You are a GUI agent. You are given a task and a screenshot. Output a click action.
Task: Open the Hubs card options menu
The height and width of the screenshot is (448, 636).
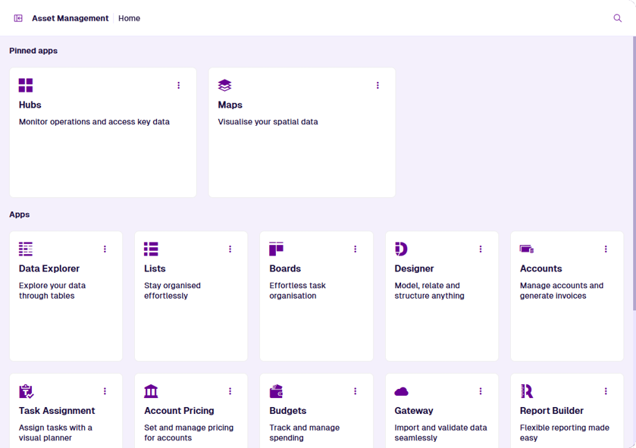(179, 86)
